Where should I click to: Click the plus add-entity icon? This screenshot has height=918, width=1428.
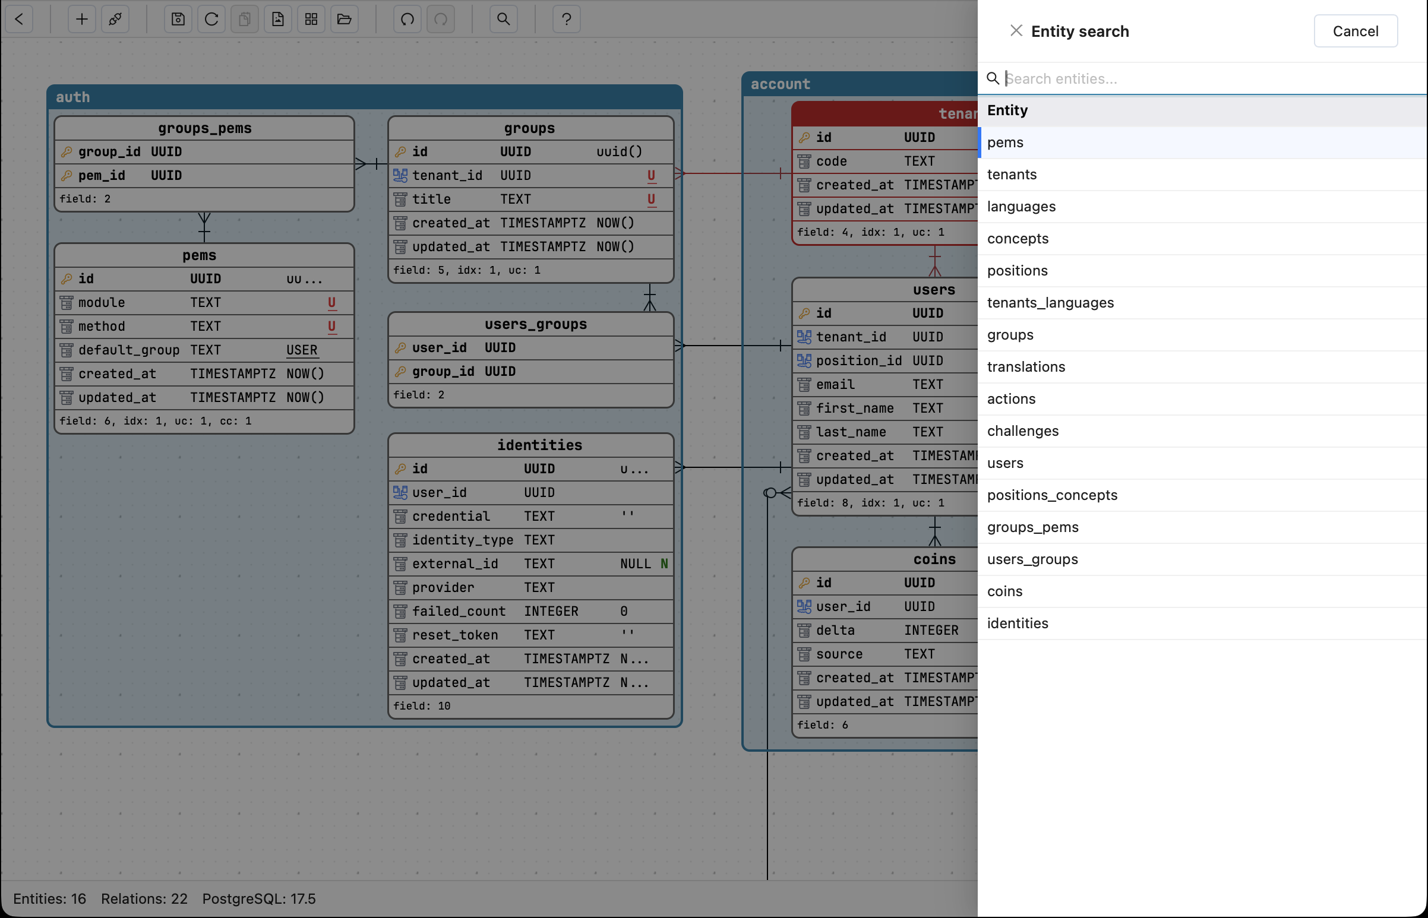pos(82,19)
